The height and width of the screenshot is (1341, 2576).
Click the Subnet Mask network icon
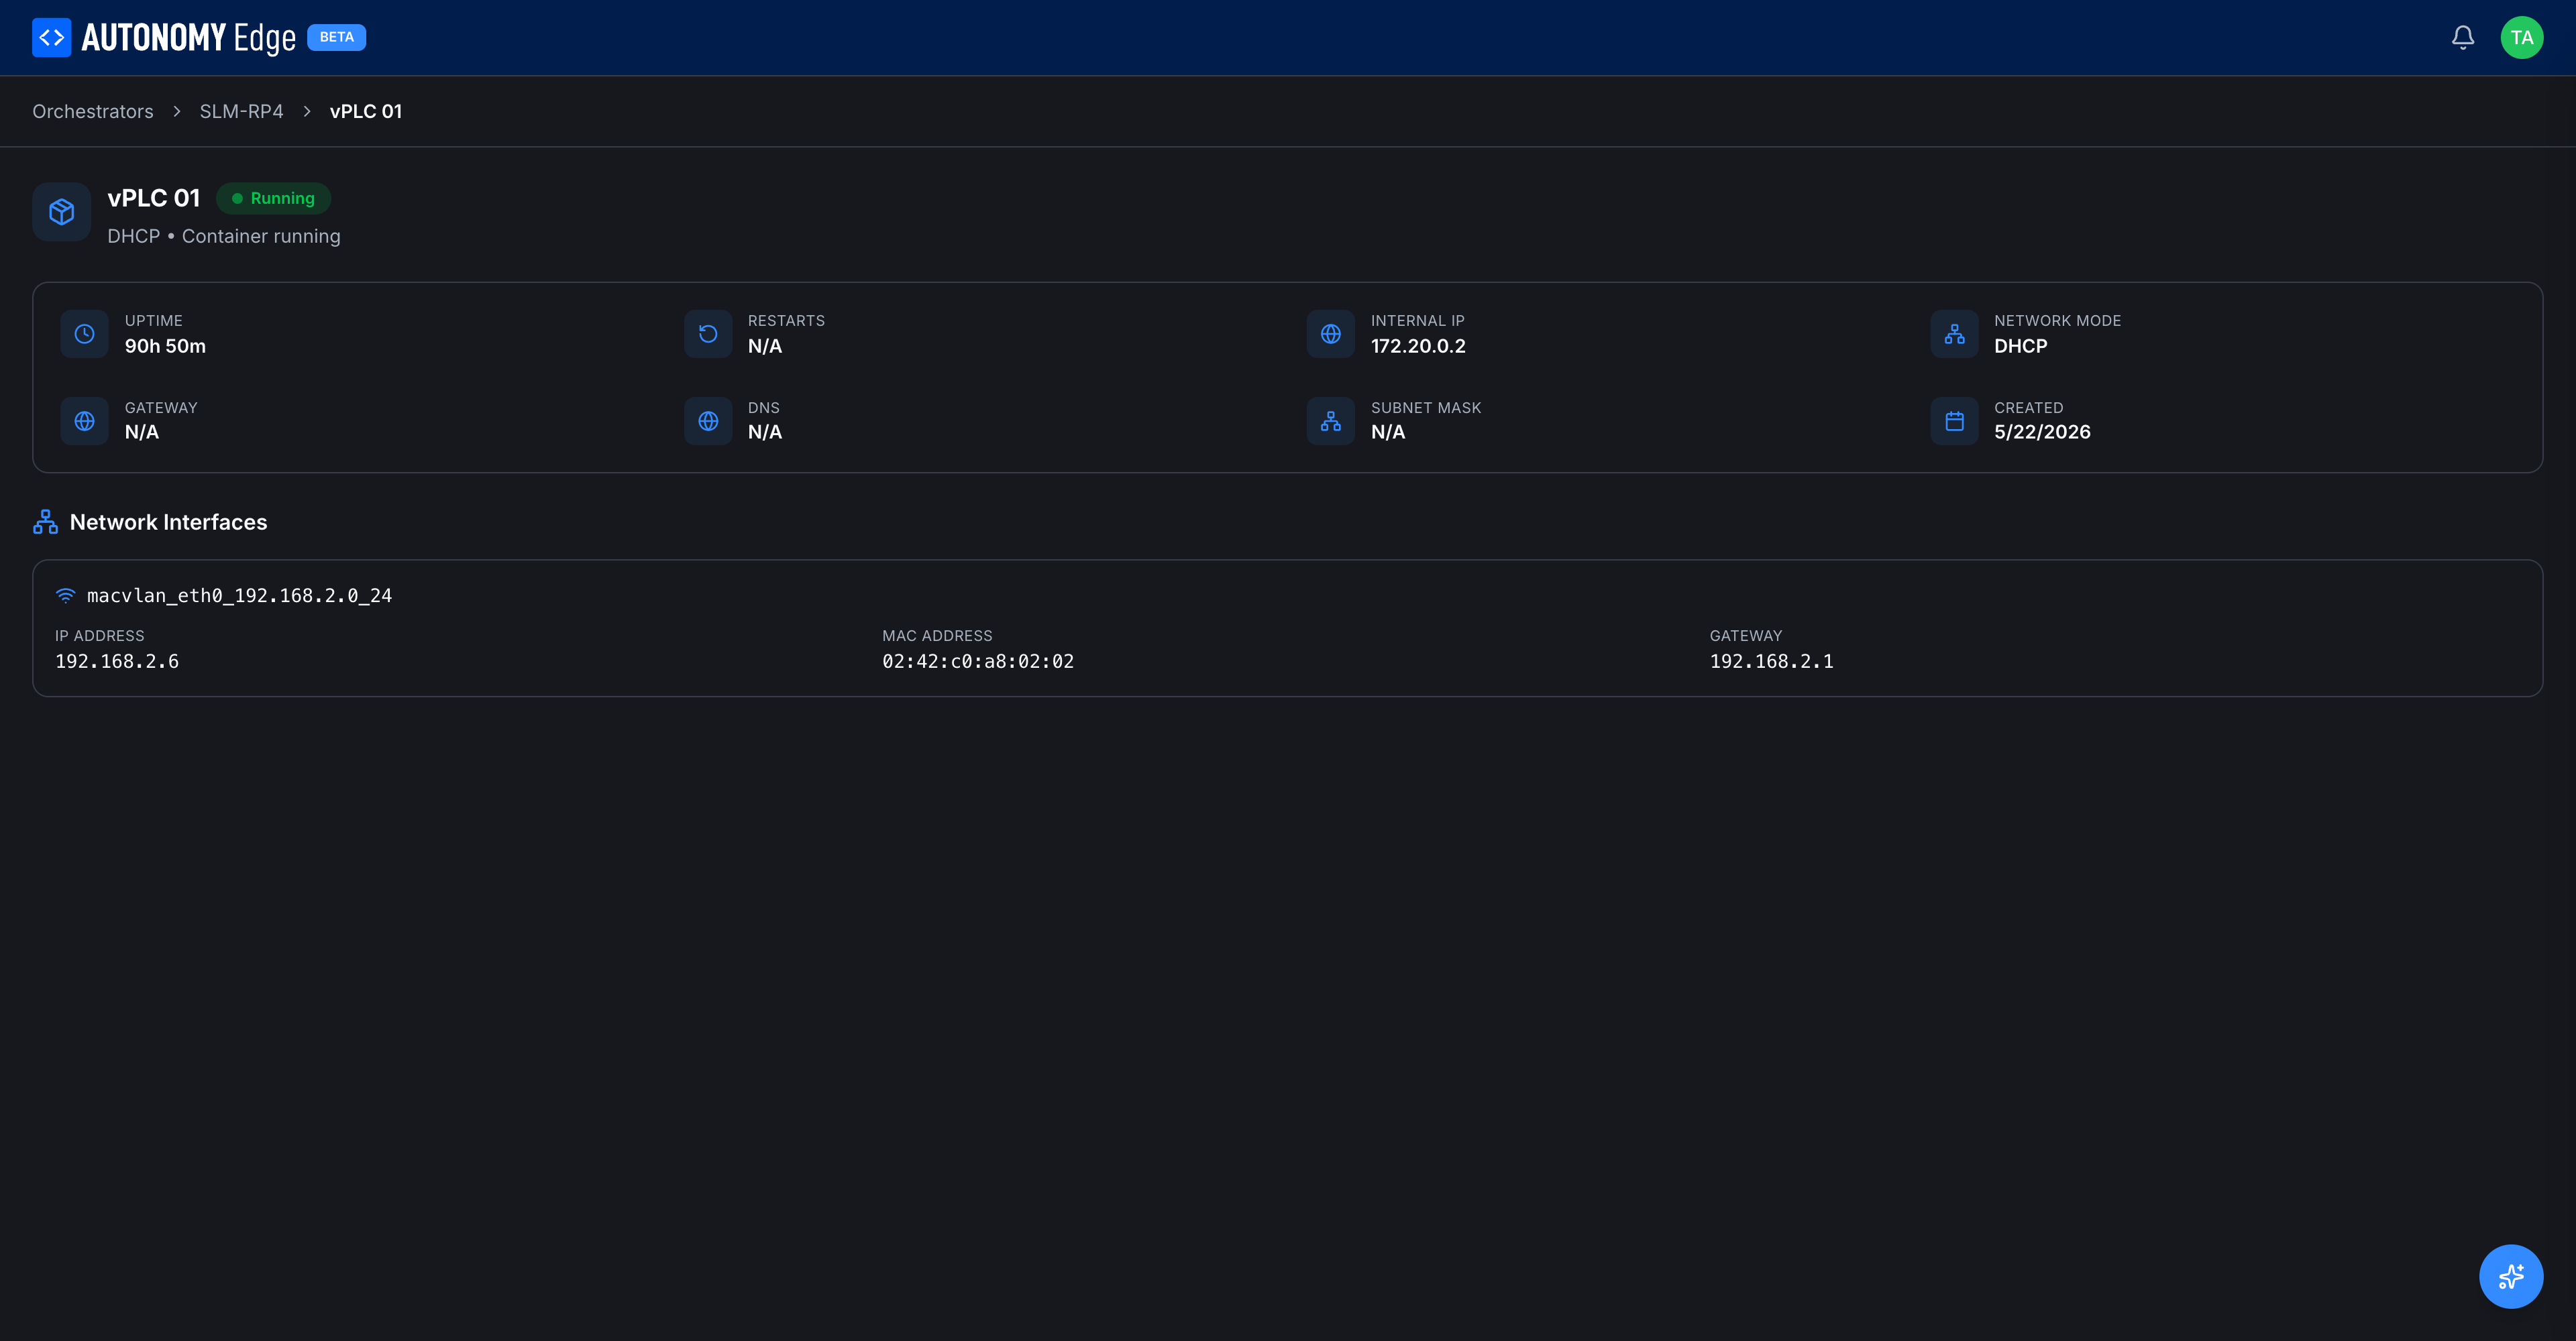click(1331, 420)
